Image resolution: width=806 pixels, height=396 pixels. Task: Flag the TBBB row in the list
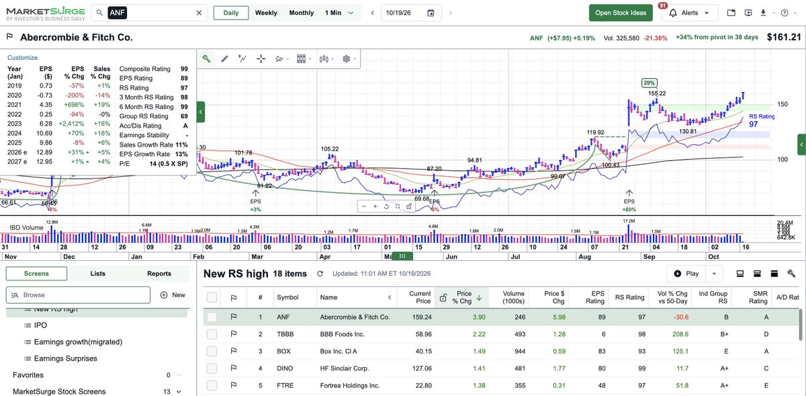click(x=234, y=334)
